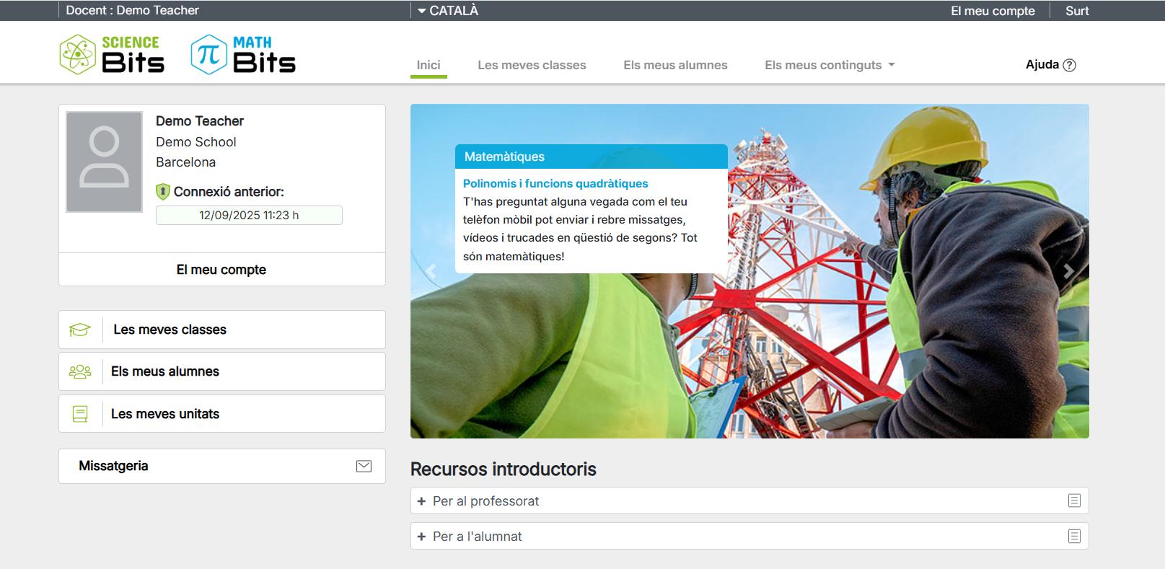Click the book icon for units

click(80, 414)
